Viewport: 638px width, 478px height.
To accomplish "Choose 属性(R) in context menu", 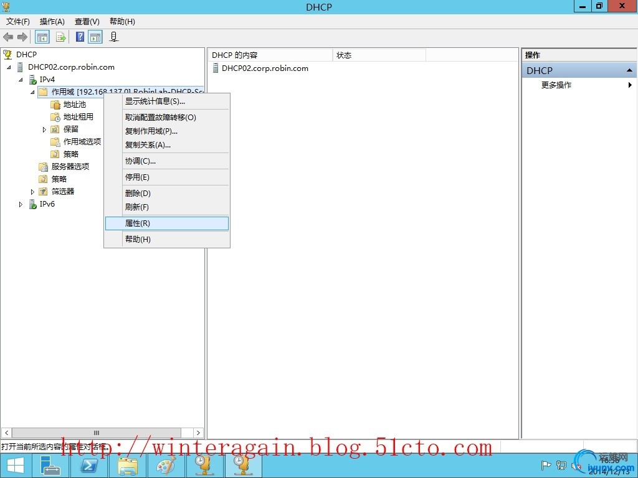I will tap(167, 223).
